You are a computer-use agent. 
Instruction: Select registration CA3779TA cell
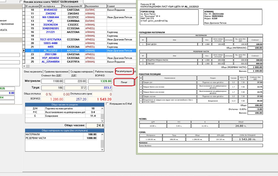(73, 62)
